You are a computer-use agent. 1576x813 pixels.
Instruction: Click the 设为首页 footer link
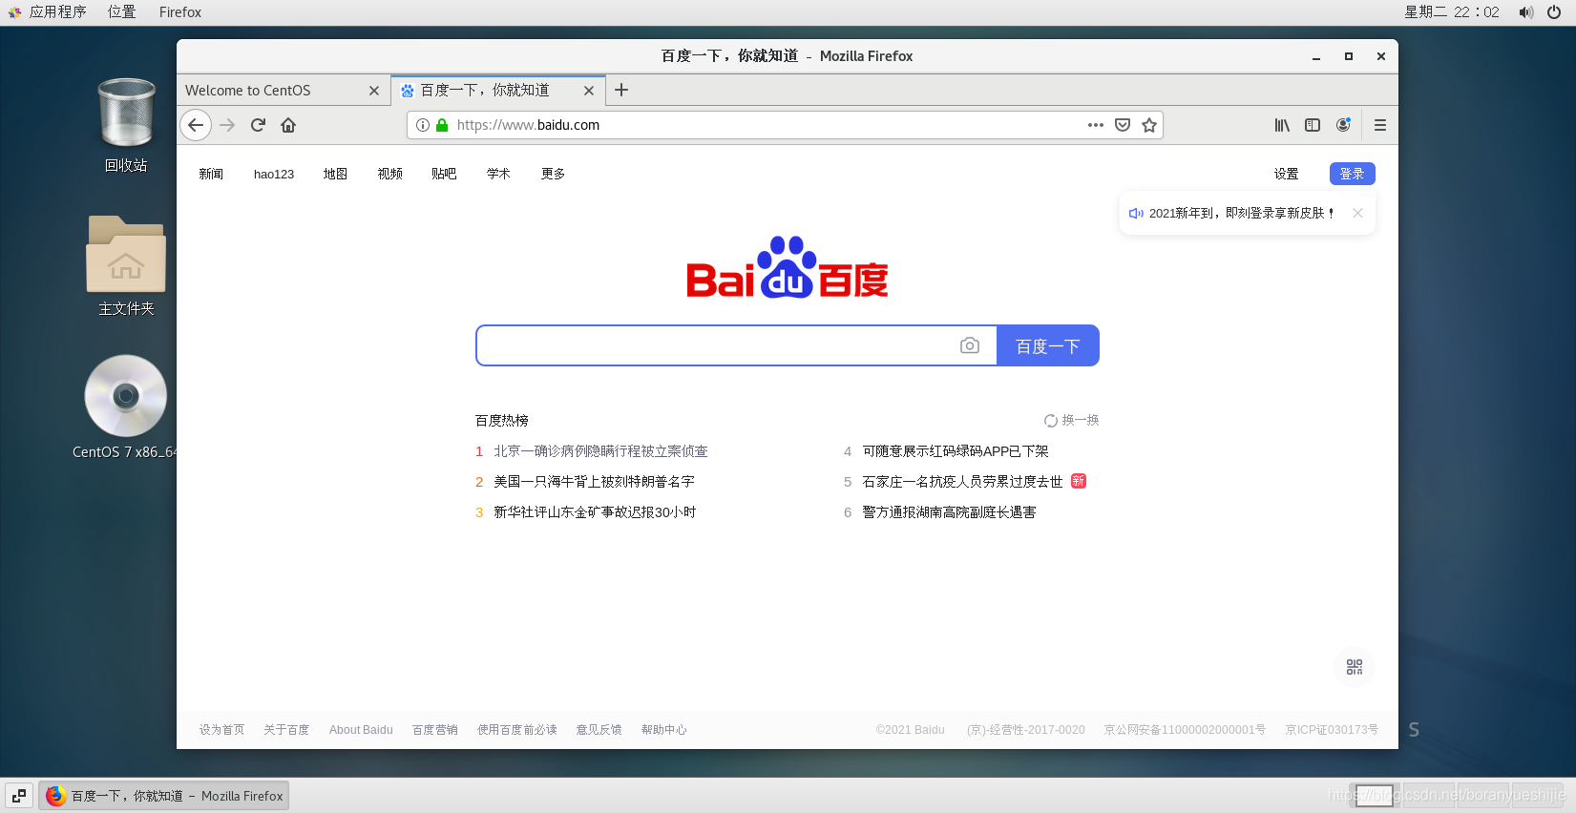221,730
